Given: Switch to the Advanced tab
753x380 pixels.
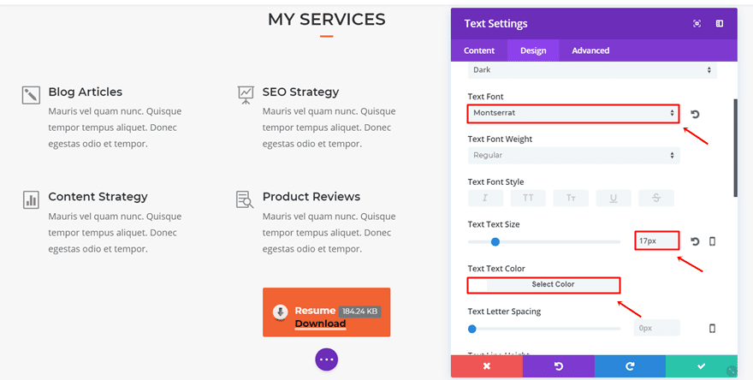Looking at the screenshot, I should (x=590, y=50).
